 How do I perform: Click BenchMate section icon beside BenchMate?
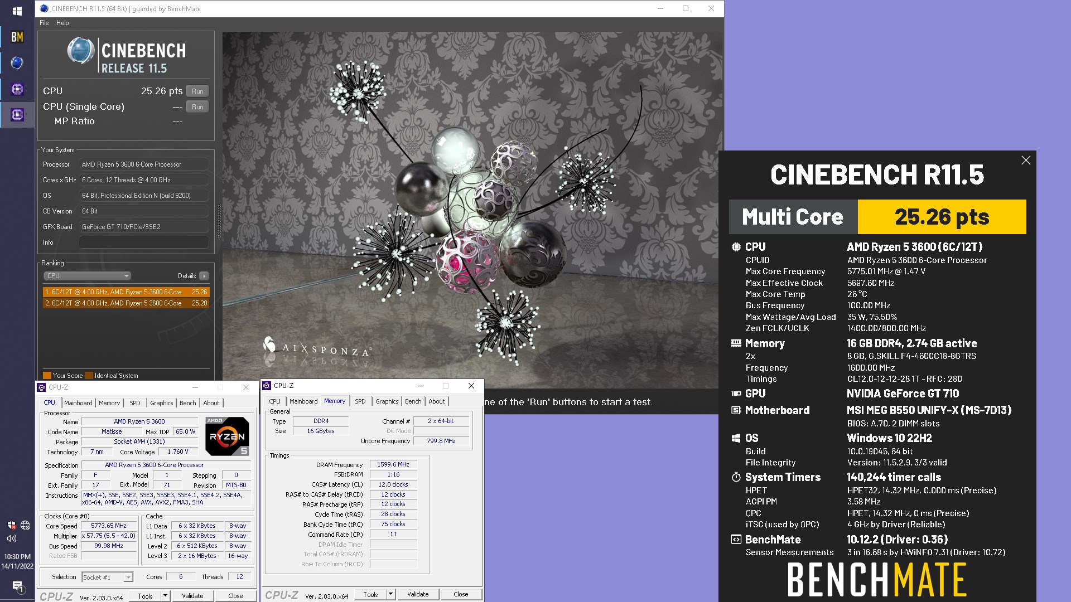point(736,540)
